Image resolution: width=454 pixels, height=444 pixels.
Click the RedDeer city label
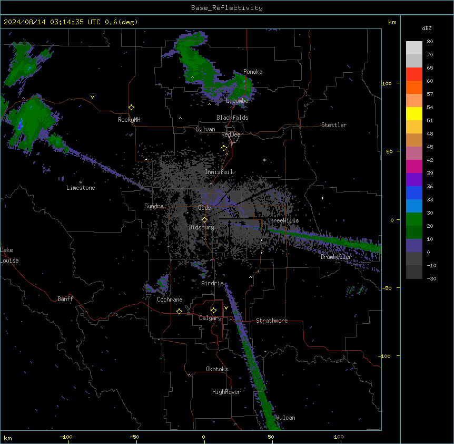tap(232, 134)
